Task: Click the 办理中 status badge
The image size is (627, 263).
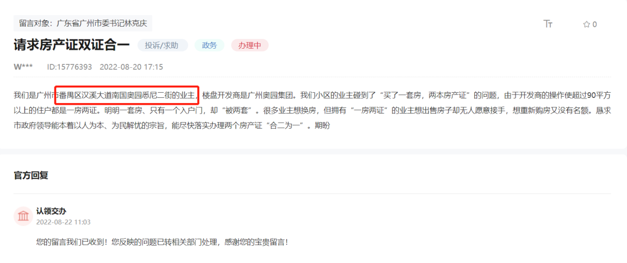Action: (250, 46)
